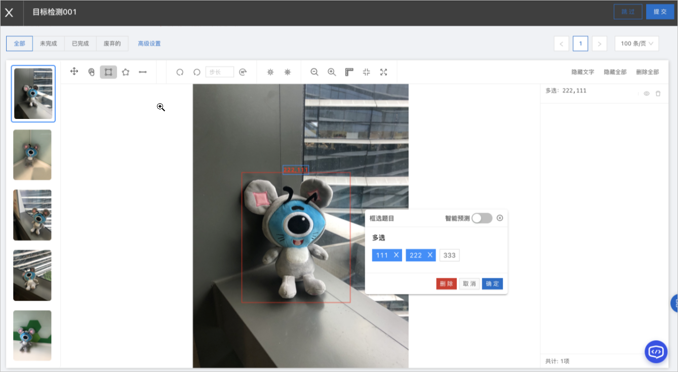678x372 pixels.
Task: Expand the canvas to fullscreen
Action: pos(384,72)
